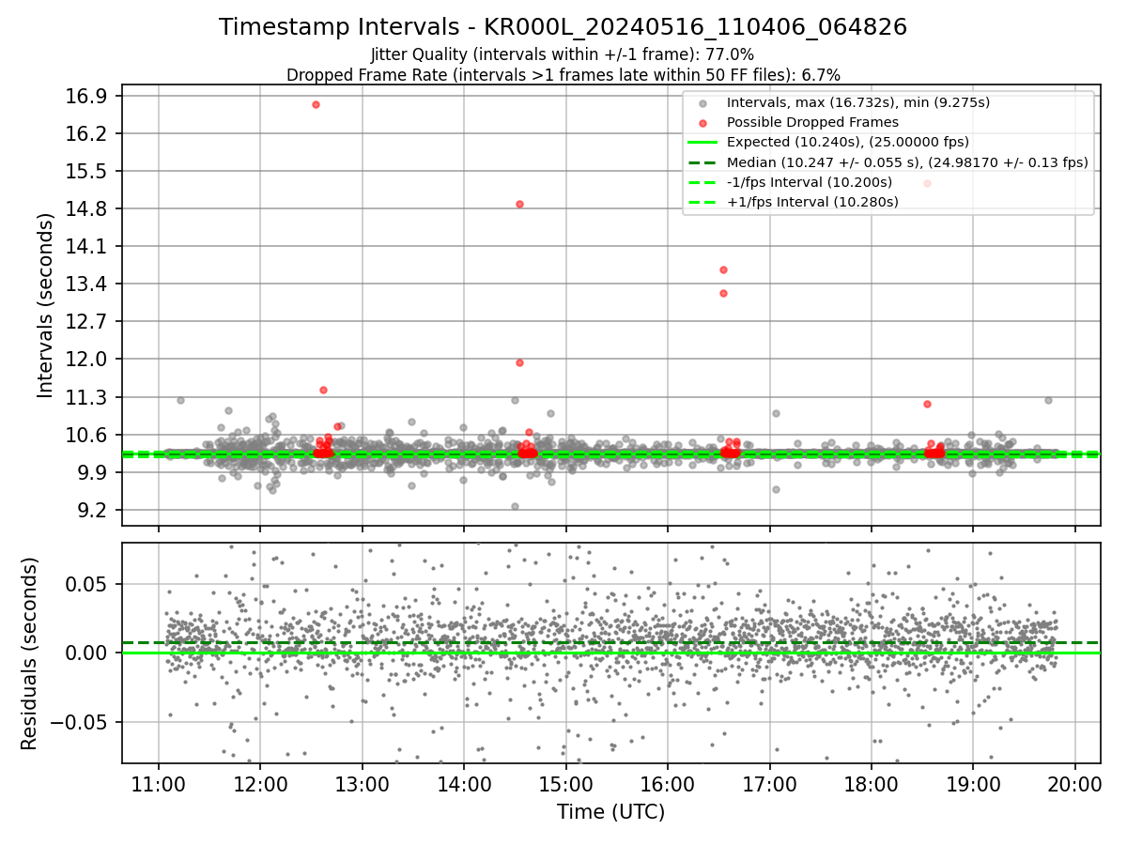Click the residuals tick label '−0.05'
The image size is (1127, 845).
81,722
